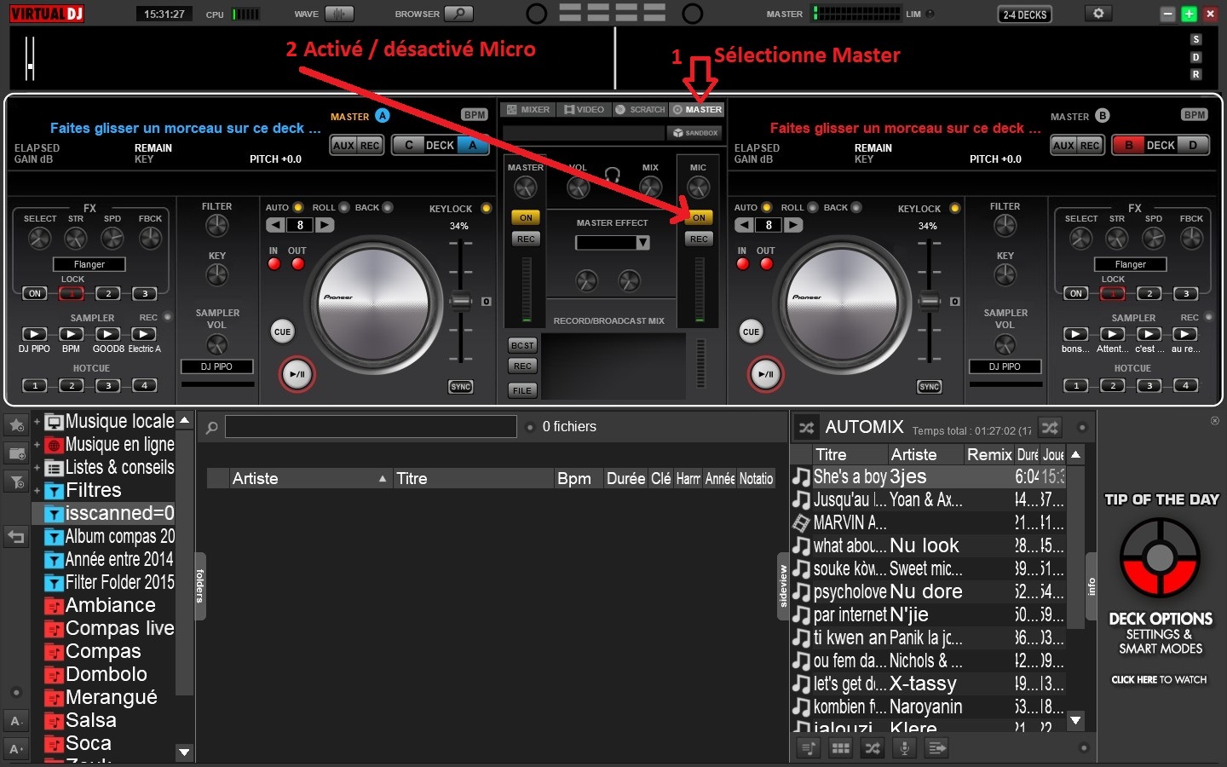This screenshot has width=1227, height=767.
Task: Click the left deck jog wheel
Action: click(372, 305)
